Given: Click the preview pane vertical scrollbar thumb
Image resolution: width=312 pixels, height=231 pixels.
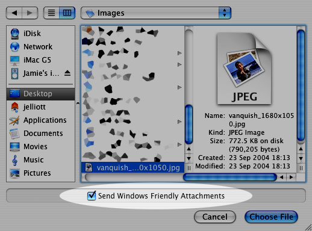Looking at the screenshot, I should [x=301, y=85].
